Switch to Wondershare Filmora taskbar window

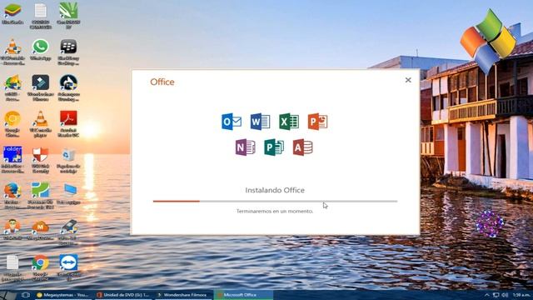click(x=183, y=295)
